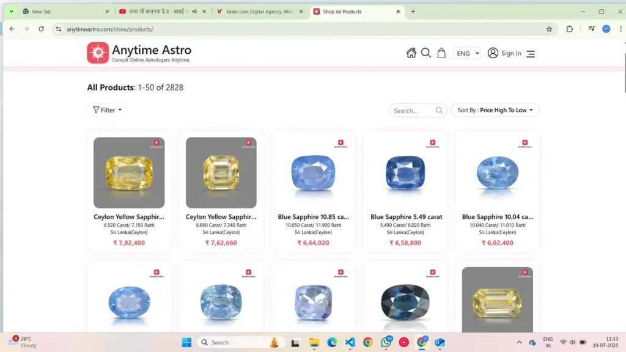Bookmark this page with star icon
Image resolution: width=626 pixels, height=352 pixels.
550,29
